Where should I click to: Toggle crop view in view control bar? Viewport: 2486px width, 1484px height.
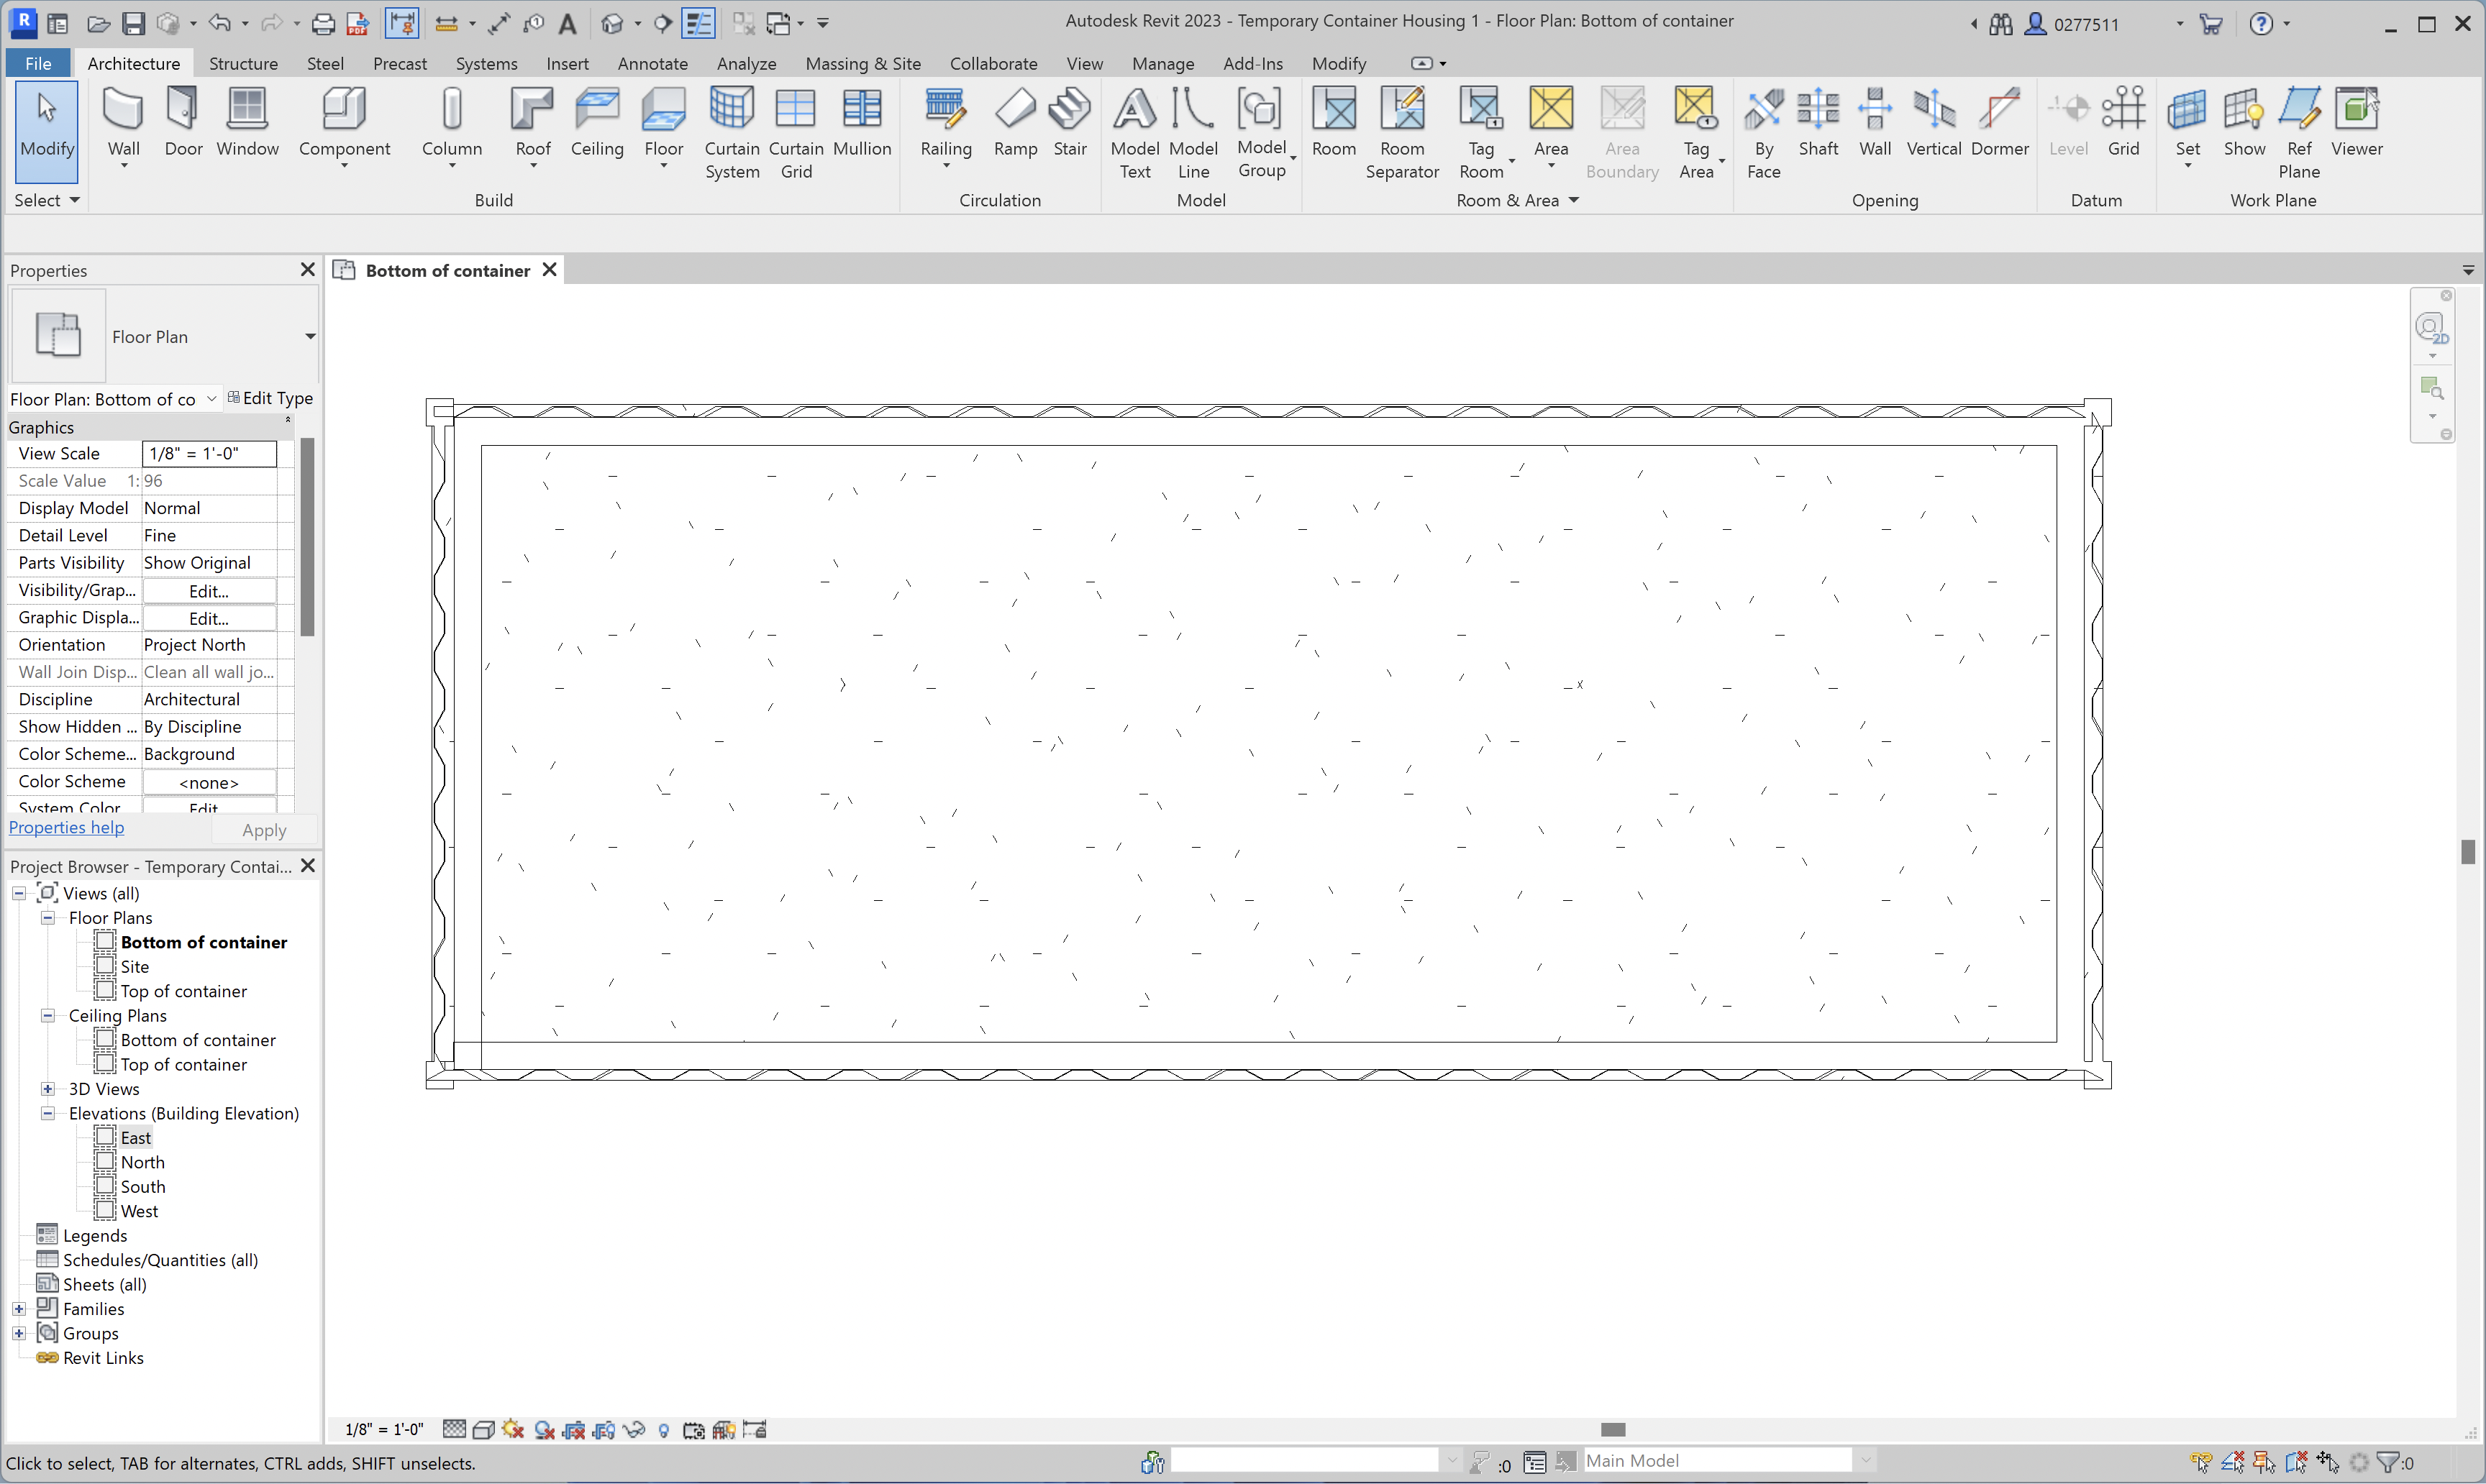pos(573,1430)
